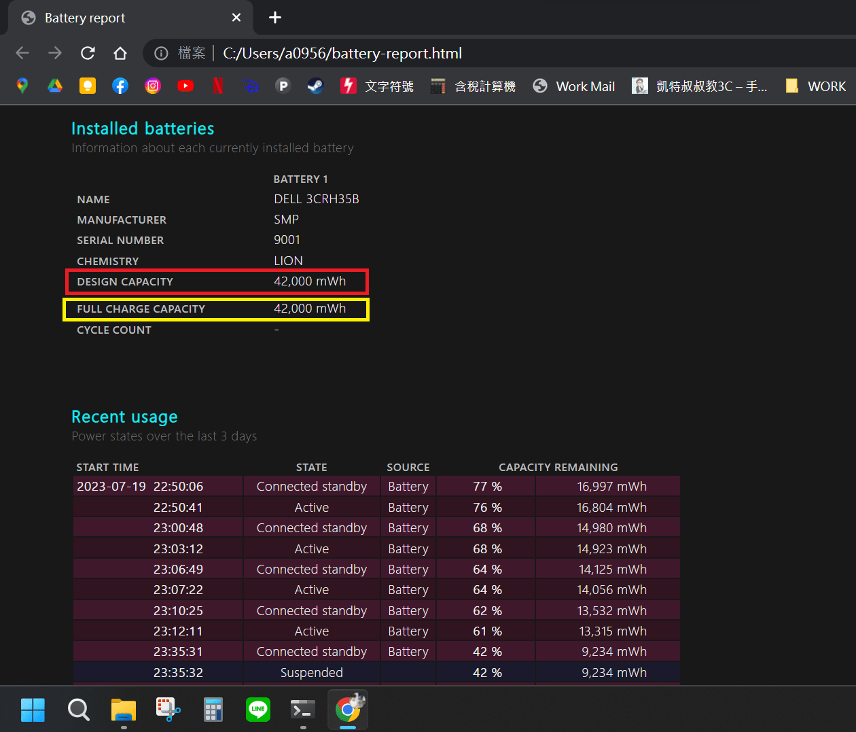Launch LINE from the taskbar
Screen dimensions: 856x732
(x=258, y=710)
